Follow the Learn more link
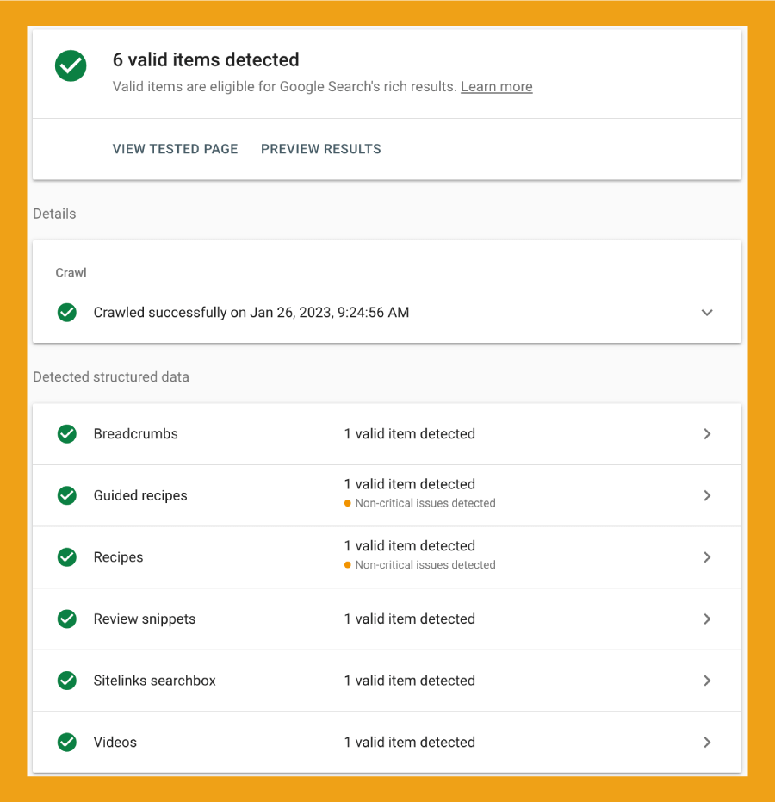 (496, 87)
